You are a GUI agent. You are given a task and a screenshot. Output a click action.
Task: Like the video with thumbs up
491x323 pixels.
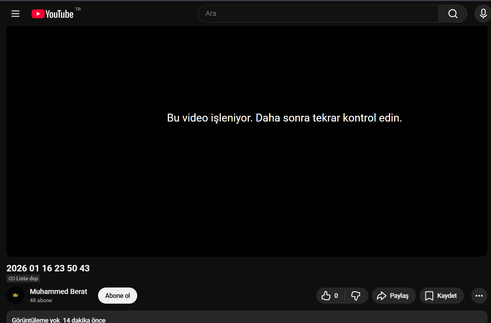point(330,296)
